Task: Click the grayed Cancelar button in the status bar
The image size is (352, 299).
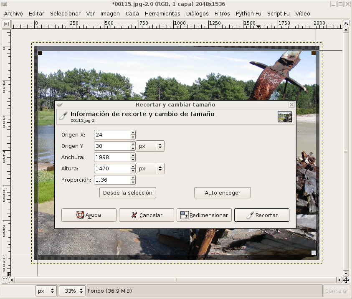Action: [337, 291]
